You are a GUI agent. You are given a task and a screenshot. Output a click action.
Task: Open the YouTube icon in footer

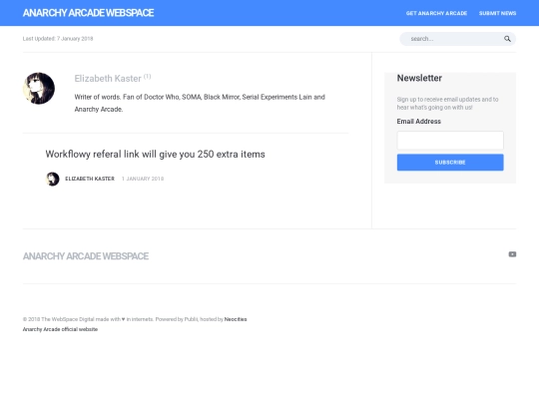click(x=512, y=254)
